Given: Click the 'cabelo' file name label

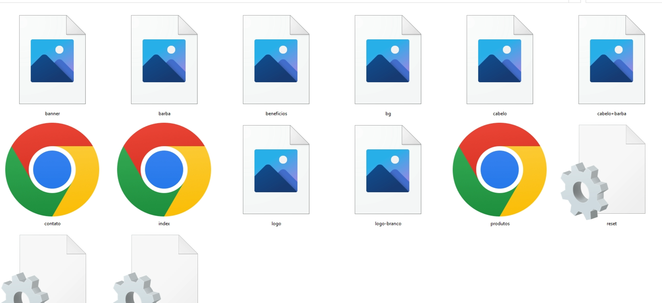Looking at the screenshot, I should [500, 114].
